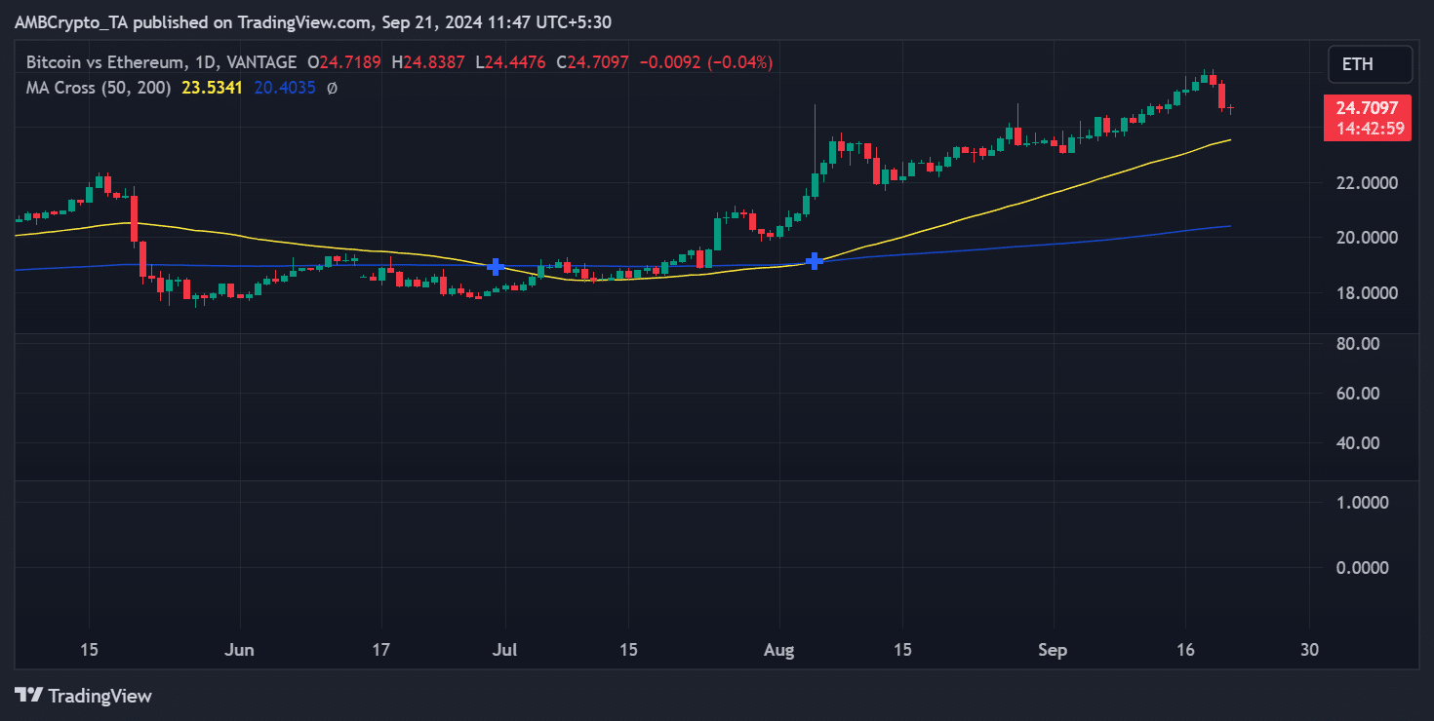Click the −0.0092 (−0.04%) change value
The image size is (1434, 721).
tap(706, 62)
